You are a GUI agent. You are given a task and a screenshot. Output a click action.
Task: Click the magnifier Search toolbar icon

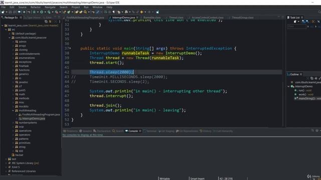coord(85,12)
